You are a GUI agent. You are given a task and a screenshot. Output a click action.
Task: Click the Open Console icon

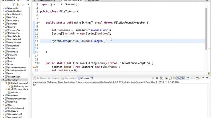point(197,78)
